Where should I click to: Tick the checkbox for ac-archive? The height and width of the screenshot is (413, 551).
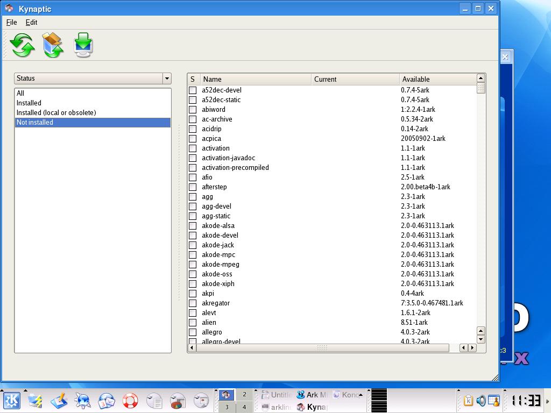(x=193, y=119)
